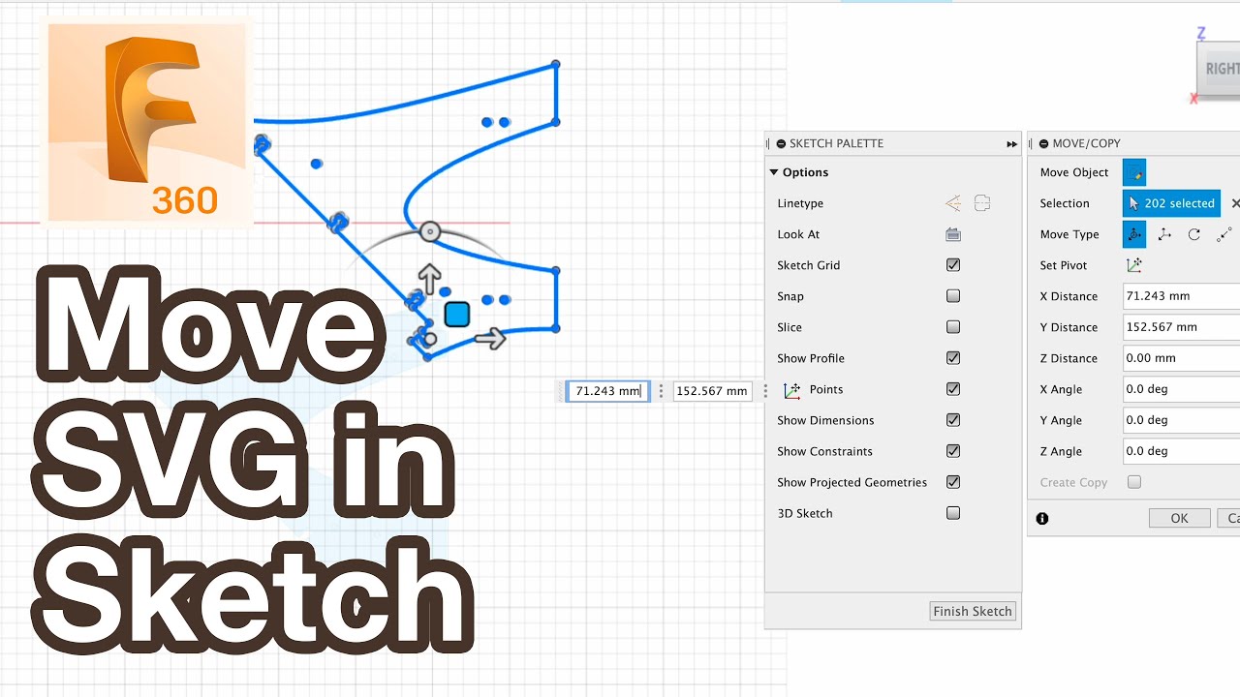Click the ViewCube RIGHT face
The height and width of the screenshot is (697, 1240).
(x=1220, y=69)
